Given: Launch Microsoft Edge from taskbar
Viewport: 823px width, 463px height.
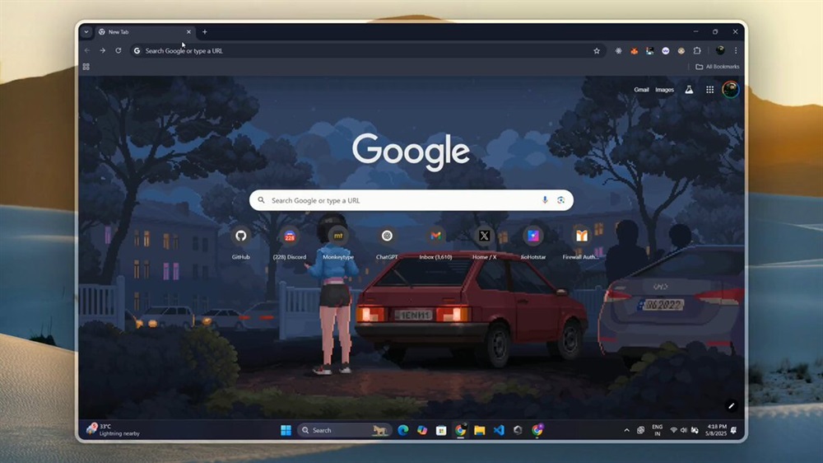Looking at the screenshot, I should (x=403, y=430).
